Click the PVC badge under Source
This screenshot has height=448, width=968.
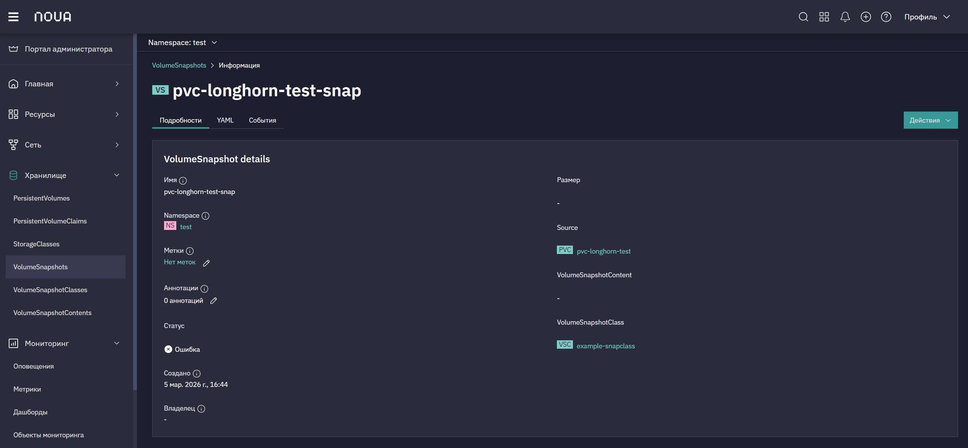(x=565, y=250)
